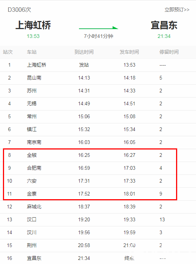
Task: Click the 合肥南 station entry
Action: 34,168
